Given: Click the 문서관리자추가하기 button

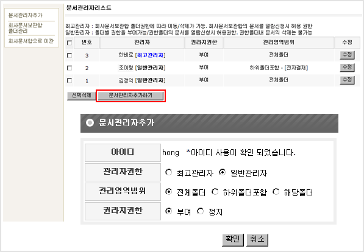Looking at the screenshot, I should coord(130,96).
